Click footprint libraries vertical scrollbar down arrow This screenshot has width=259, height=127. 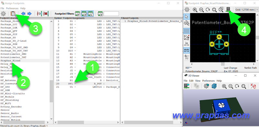[51, 119]
